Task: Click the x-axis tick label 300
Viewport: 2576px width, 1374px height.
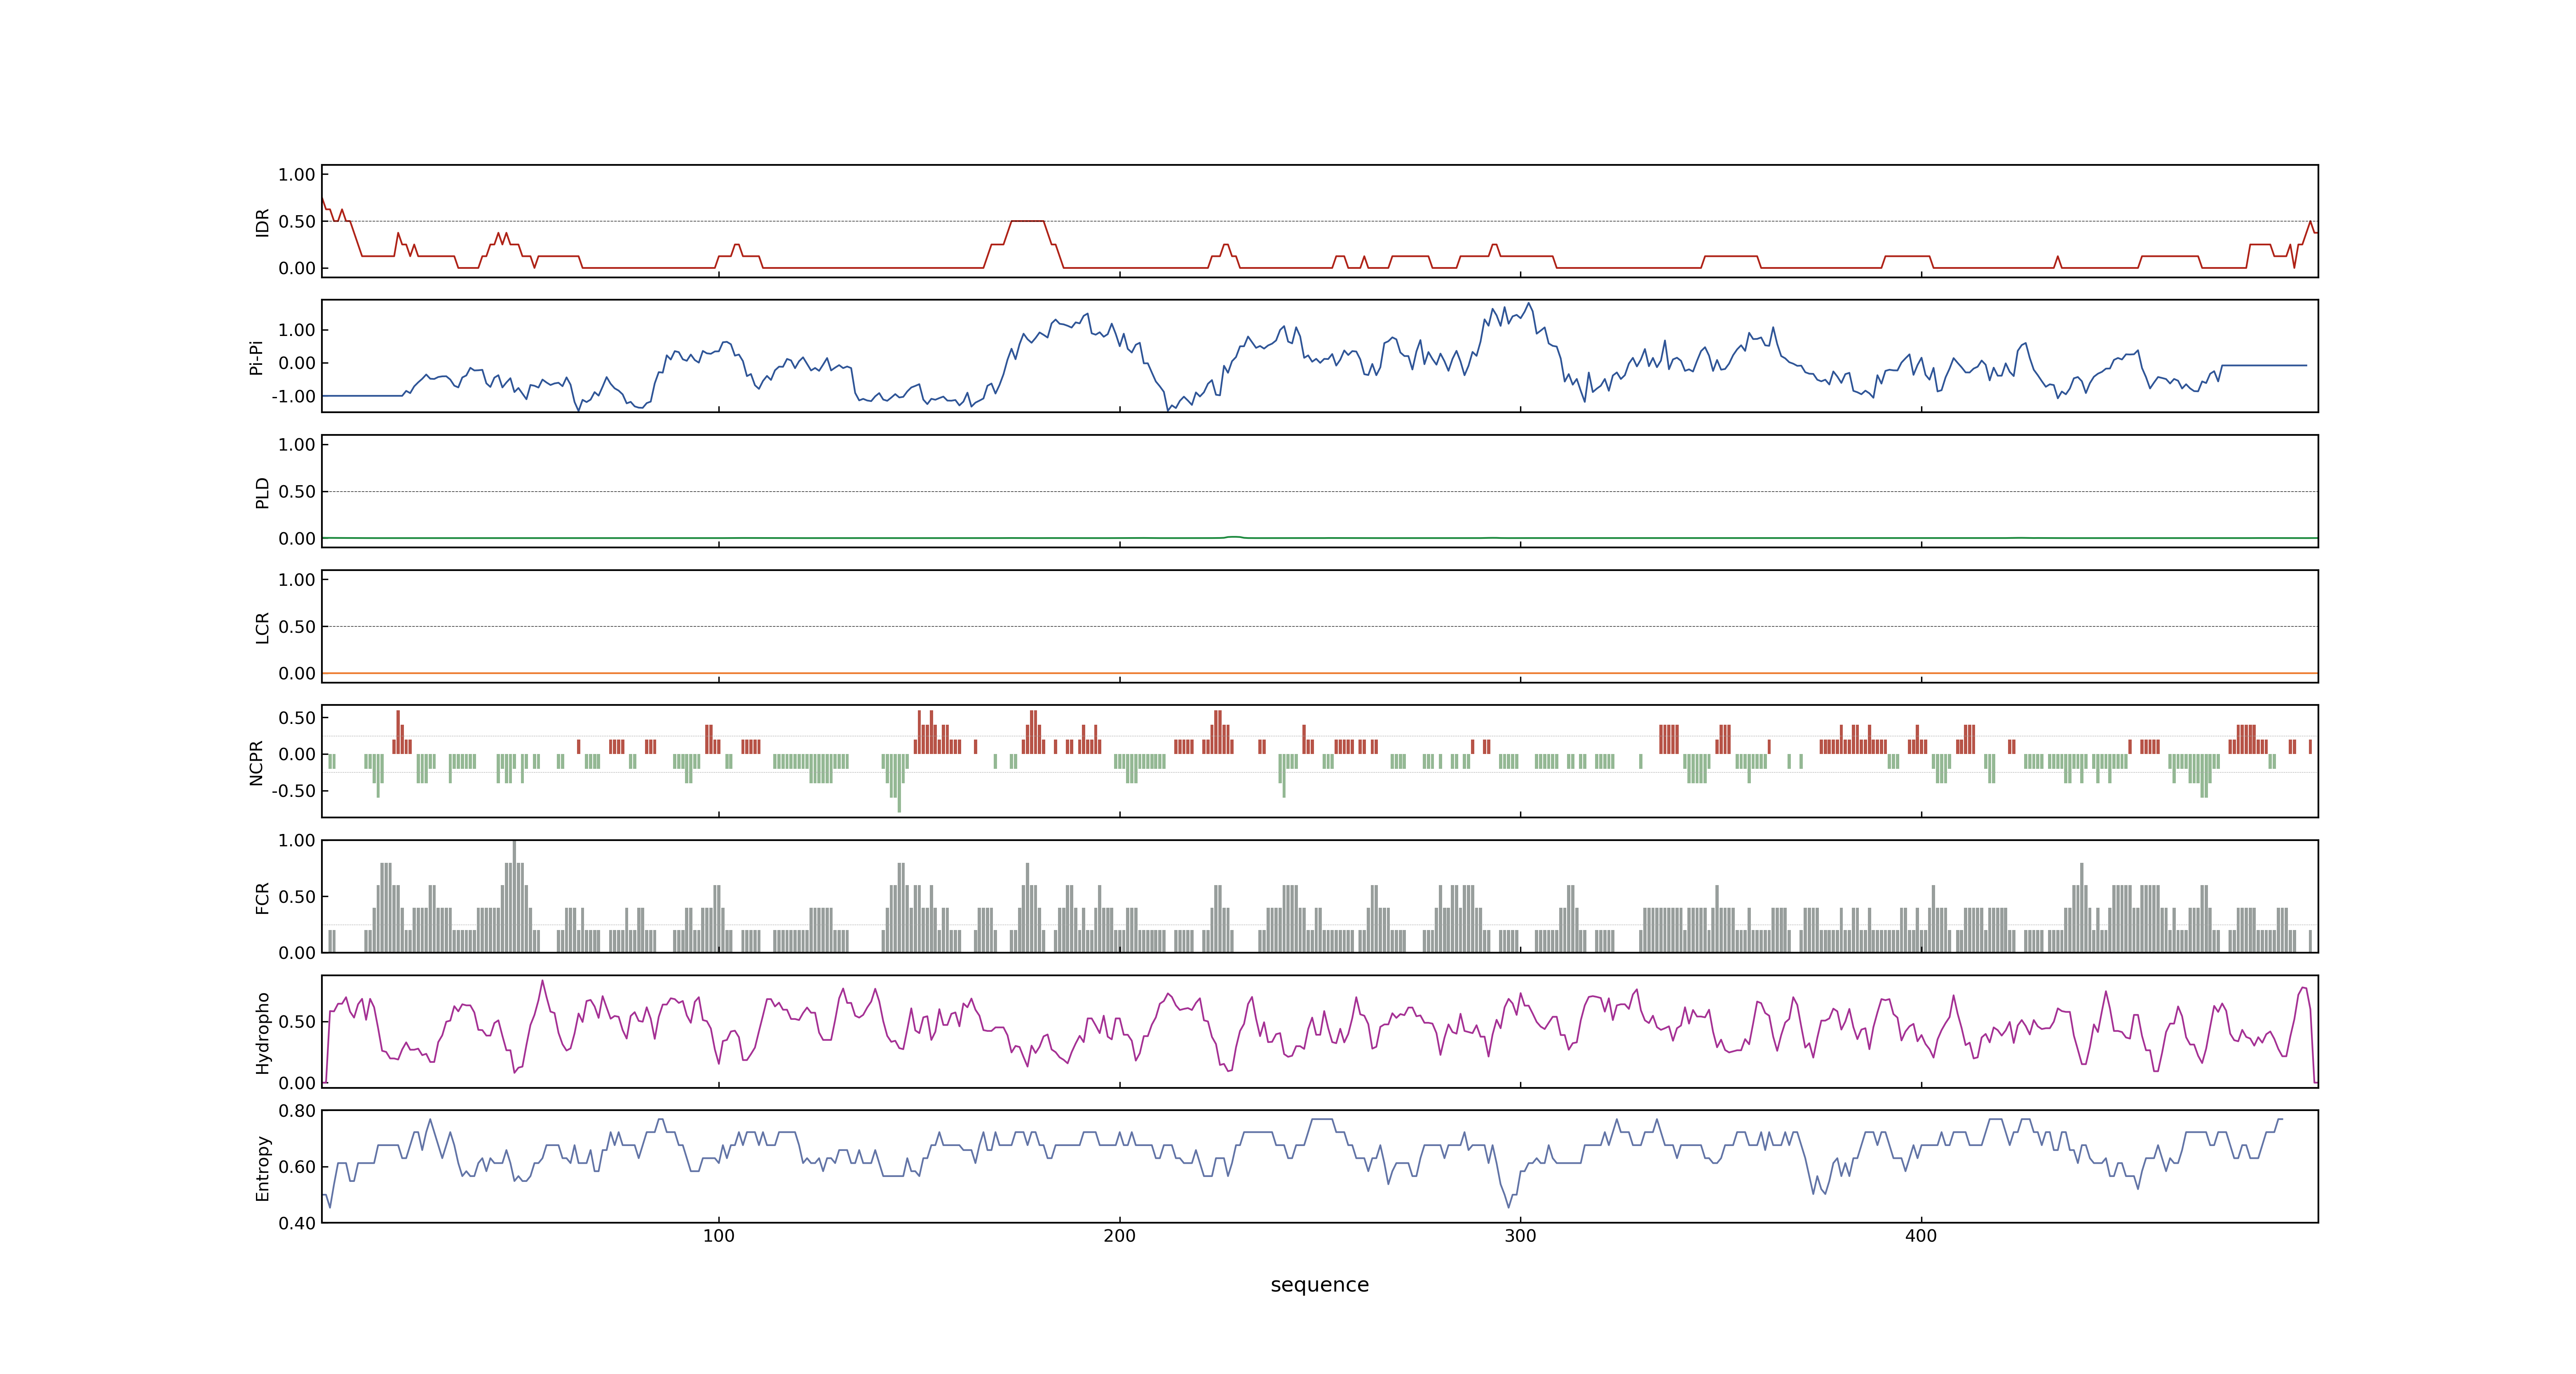Action: click(1520, 1236)
